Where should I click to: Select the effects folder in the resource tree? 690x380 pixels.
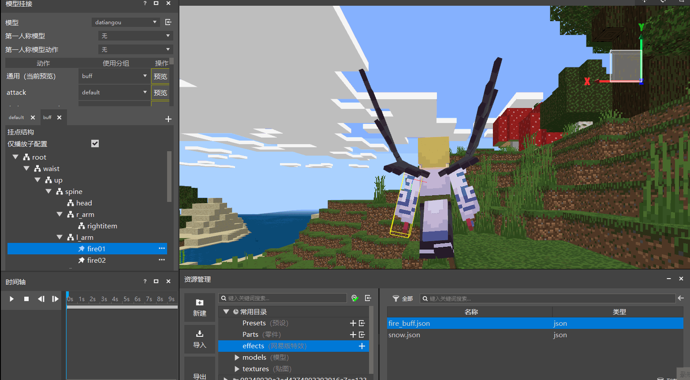pos(294,346)
